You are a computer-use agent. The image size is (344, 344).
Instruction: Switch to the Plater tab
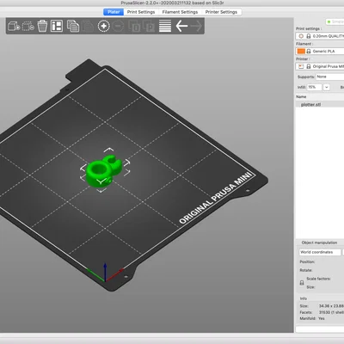click(x=114, y=12)
